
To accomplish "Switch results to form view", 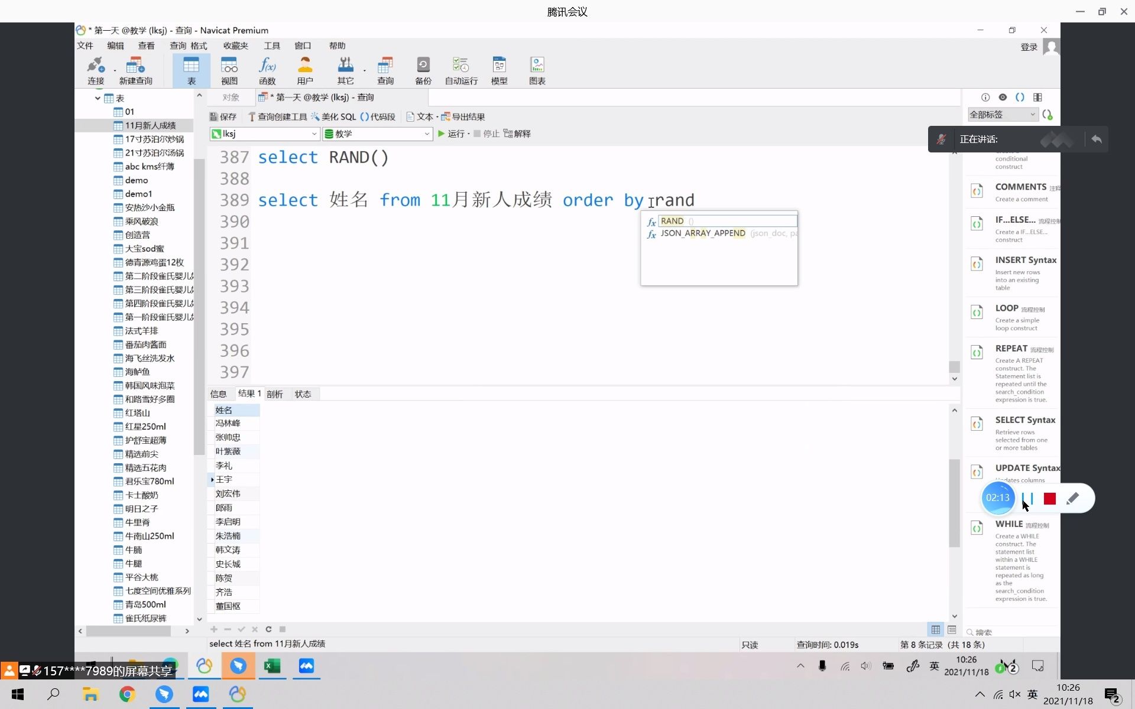I will (952, 630).
